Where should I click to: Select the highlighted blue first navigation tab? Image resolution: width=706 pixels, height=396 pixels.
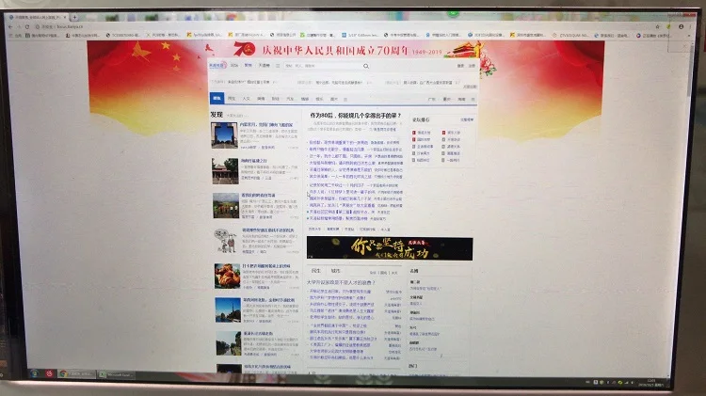[217, 98]
